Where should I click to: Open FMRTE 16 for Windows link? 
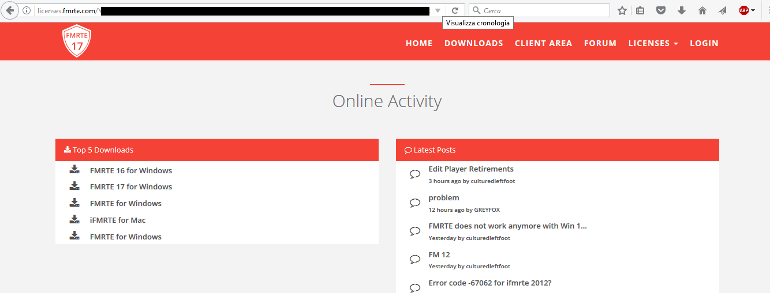click(131, 170)
